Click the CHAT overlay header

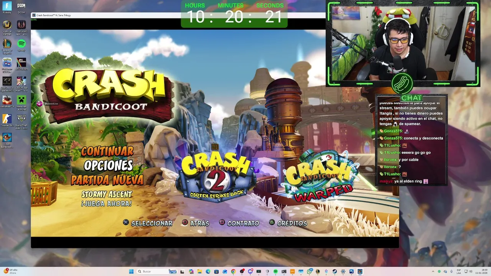click(412, 98)
